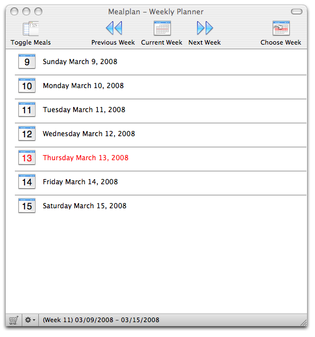Click the window resize grip corner
The image size is (315, 337).
click(x=304, y=323)
